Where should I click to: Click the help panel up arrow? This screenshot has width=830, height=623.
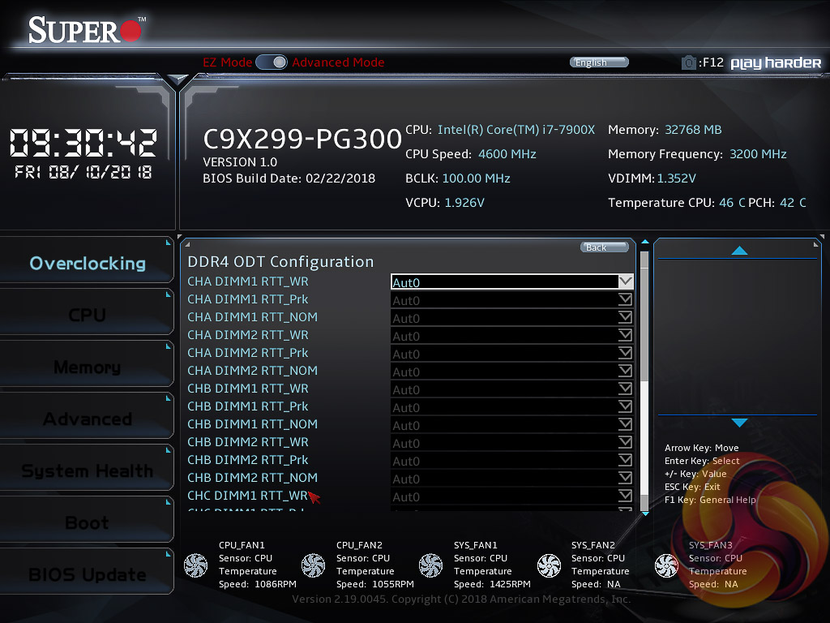coord(739,251)
